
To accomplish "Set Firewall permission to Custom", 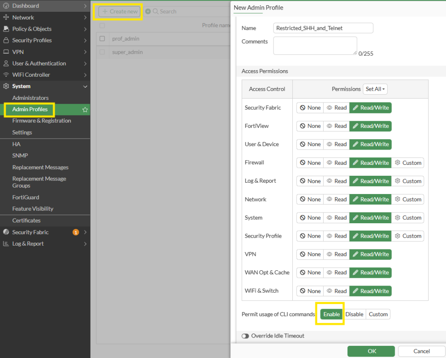I will point(408,163).
